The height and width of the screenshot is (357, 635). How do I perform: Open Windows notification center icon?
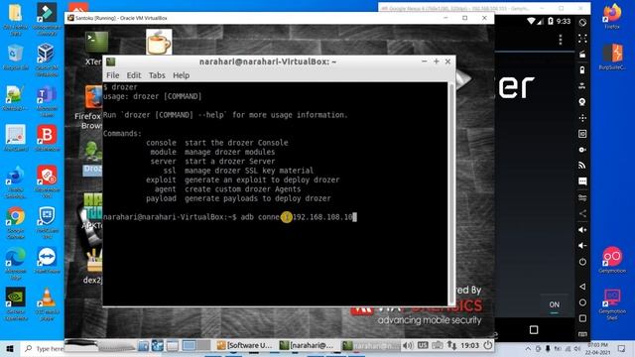point(622,348)
